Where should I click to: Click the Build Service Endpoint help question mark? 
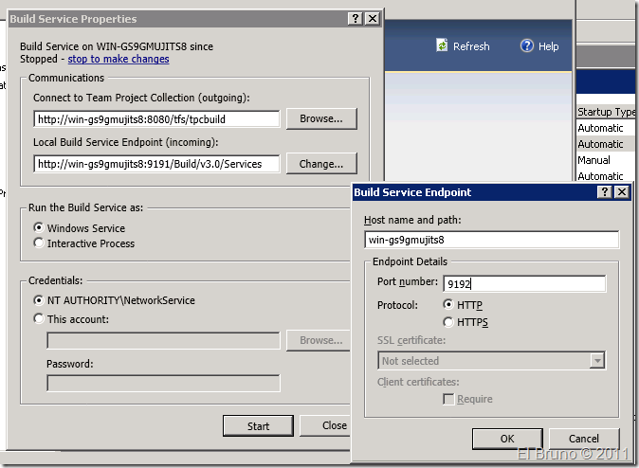(x=605, y=191)
